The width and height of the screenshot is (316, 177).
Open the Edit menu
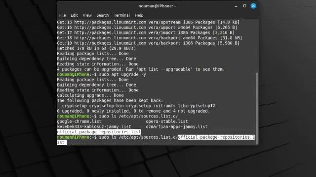[x=74, y=15]
